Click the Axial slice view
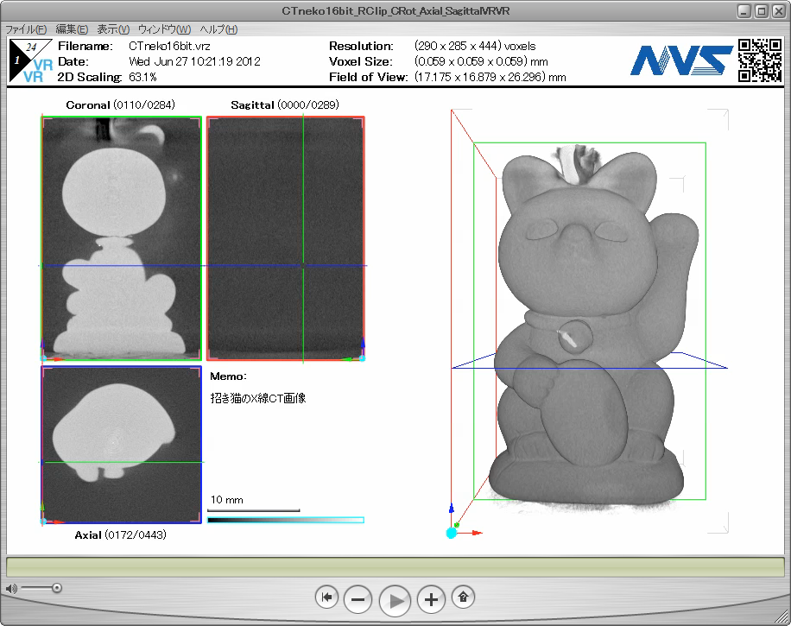Viewport: 791px width, 626px height. tap(121, 445)
